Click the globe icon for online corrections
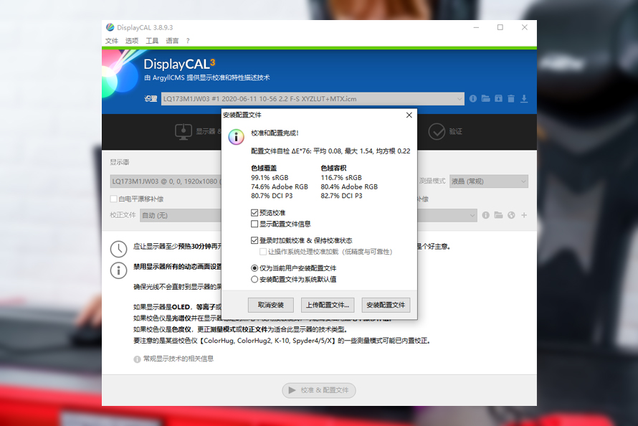 click(511, 215)
